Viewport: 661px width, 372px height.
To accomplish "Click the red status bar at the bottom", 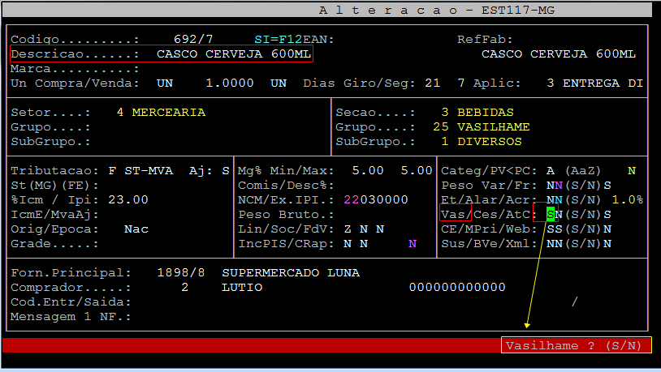I will 244,345.
